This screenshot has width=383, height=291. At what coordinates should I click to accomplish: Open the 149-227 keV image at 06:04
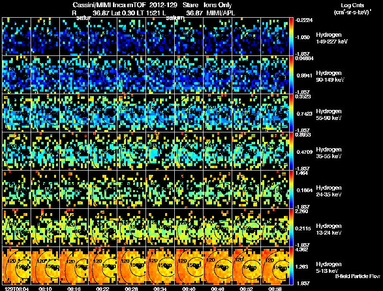click(16, 36)
